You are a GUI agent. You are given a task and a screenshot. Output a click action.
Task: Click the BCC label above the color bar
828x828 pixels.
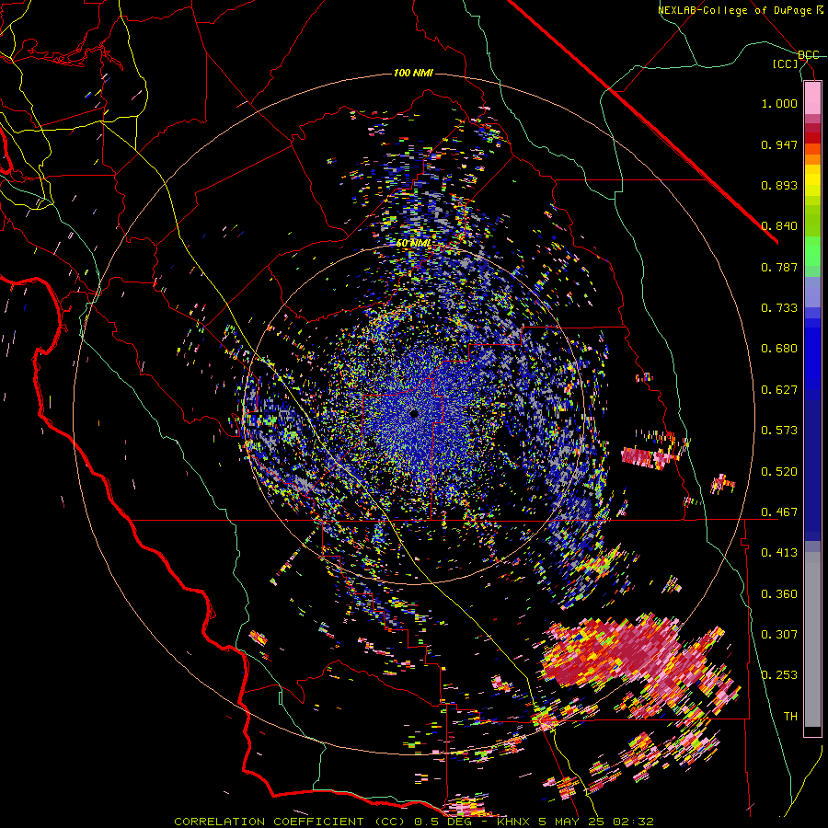[x=809, y=55]
